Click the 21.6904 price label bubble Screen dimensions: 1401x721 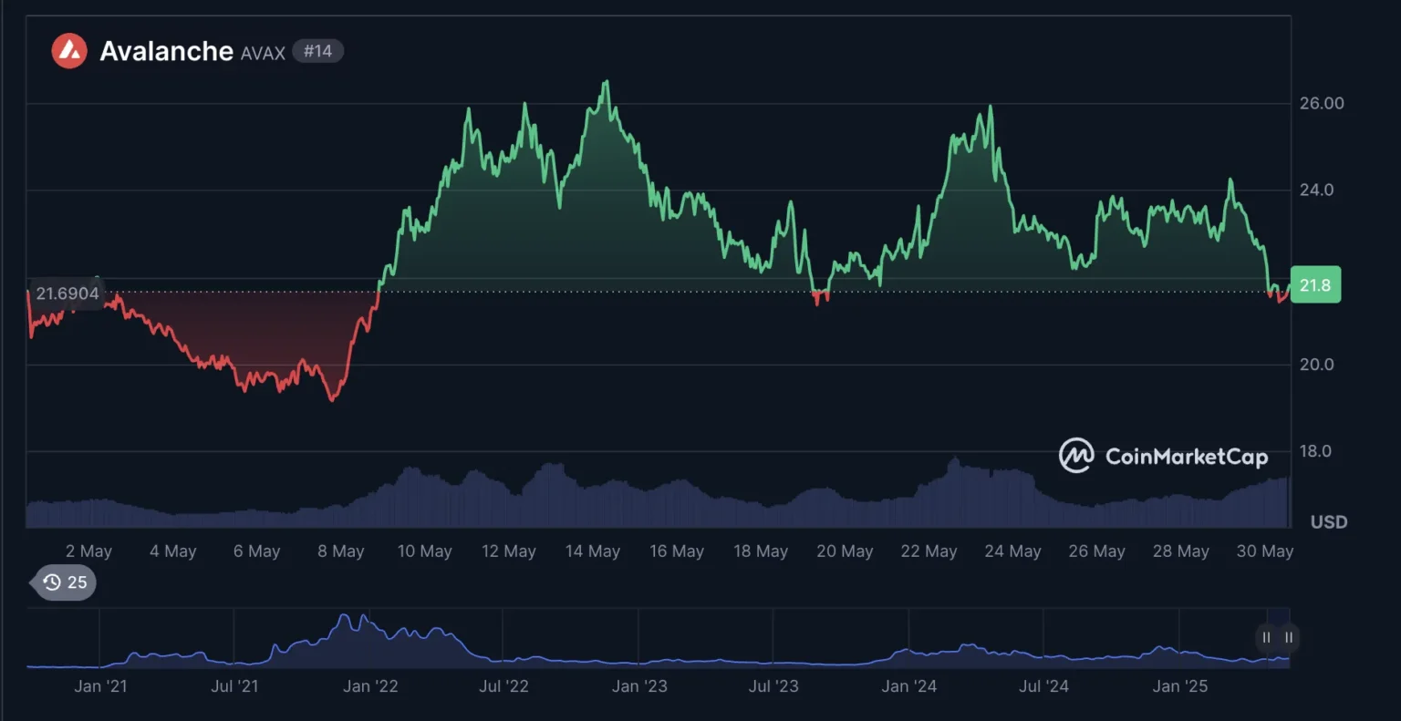(x=67, y=293)
